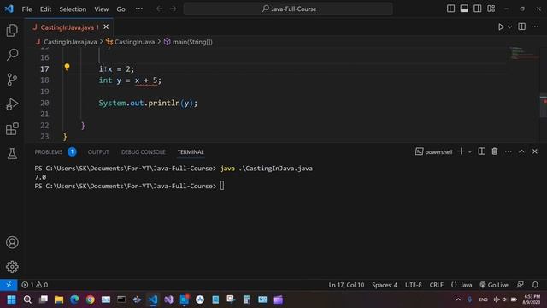Open Microsoft Edge from taskbar
Viewport: 547px width, 308px height.
(x=74, y=299)
